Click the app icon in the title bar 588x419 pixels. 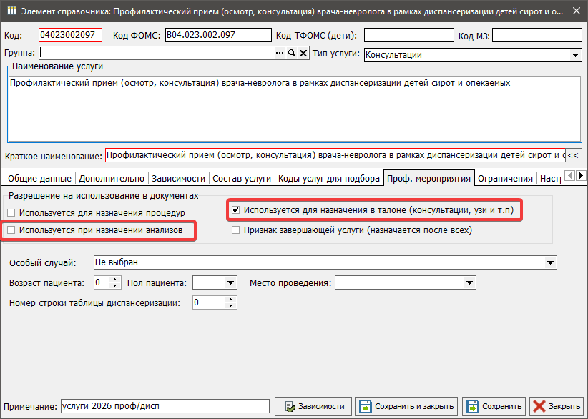coord(11,11)
